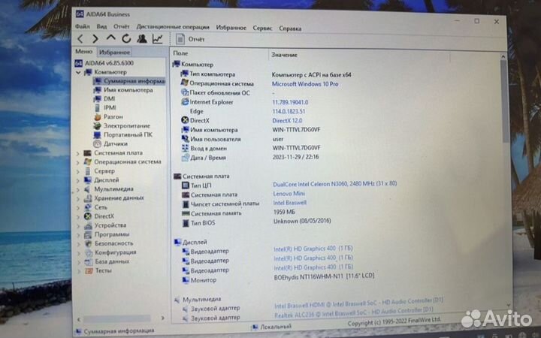Click DualCore Intel Celeron N3060 link
The width and height of the screenshot is (541, 338).
click(x=334, y=184)
